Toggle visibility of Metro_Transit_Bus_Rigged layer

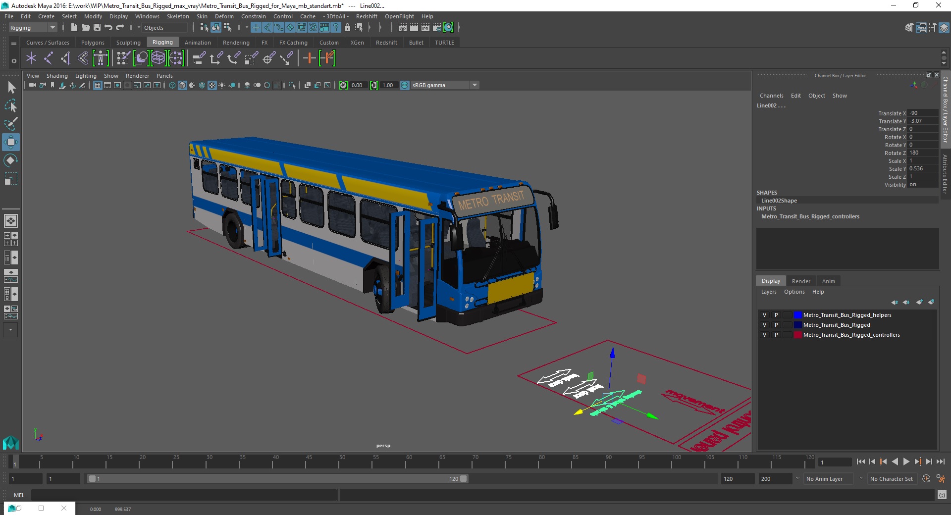tap(764, 325)
